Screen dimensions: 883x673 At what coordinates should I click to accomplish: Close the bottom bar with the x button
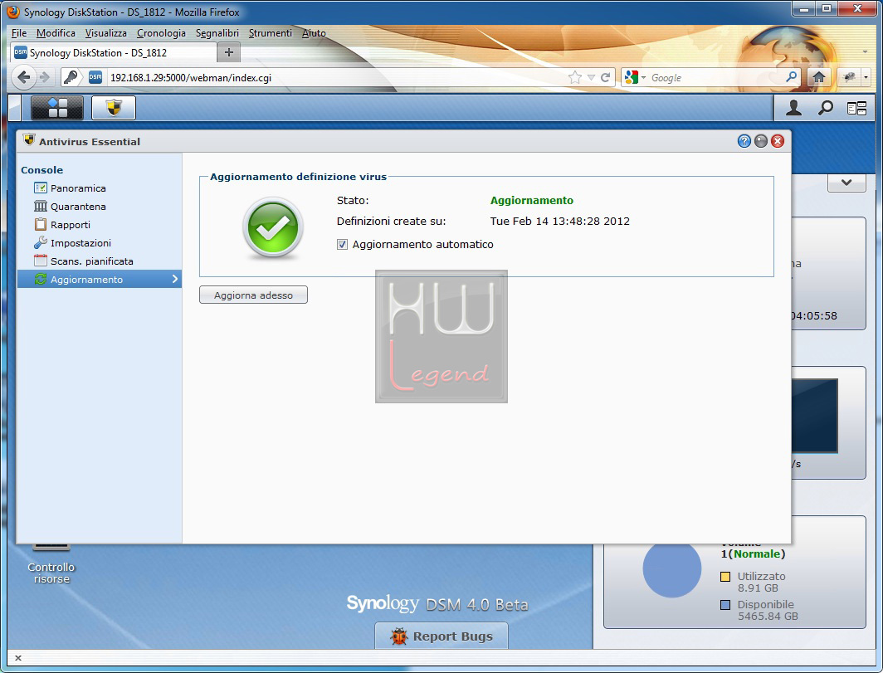(18, 658)
